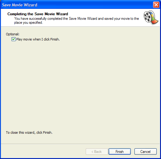
Task: Click the green checkmark in the checkbox
Action: click(x=13, y=39)
